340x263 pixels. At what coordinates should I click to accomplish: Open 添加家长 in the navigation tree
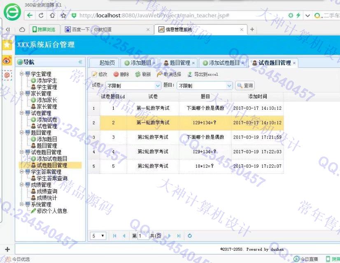pos(47,100)
